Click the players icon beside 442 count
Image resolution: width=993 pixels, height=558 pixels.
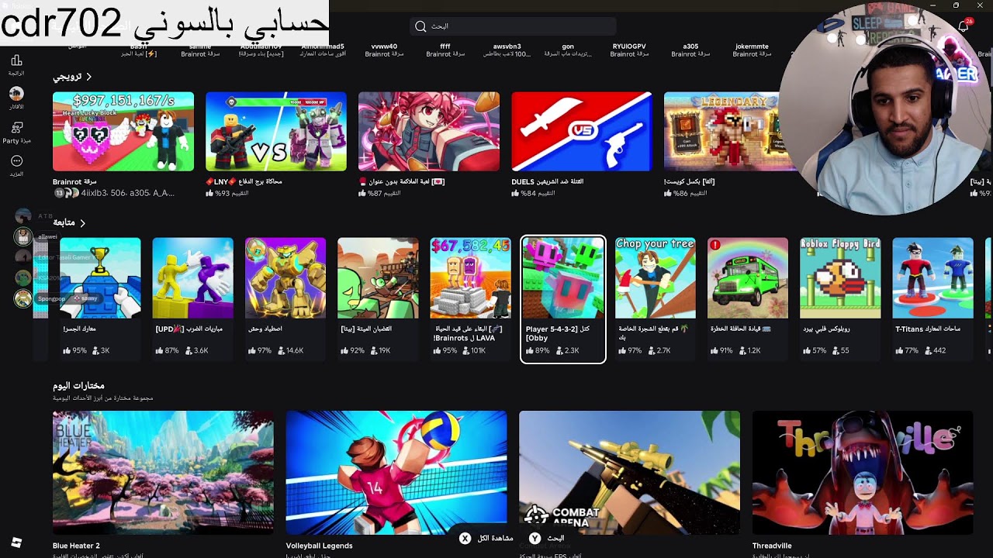tap(928, 350)
